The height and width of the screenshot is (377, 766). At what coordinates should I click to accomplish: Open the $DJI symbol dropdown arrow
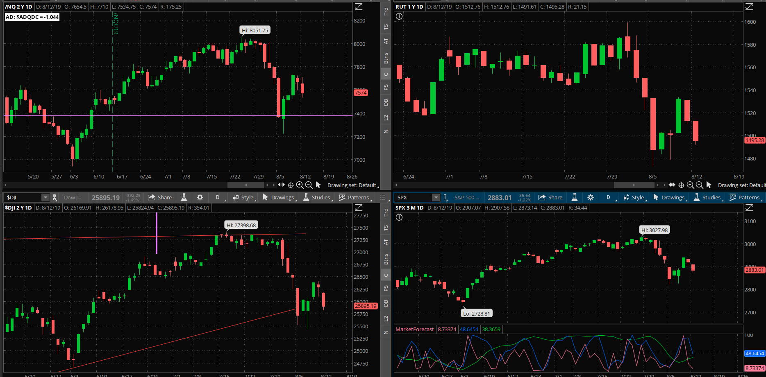[x=45, y=198]
